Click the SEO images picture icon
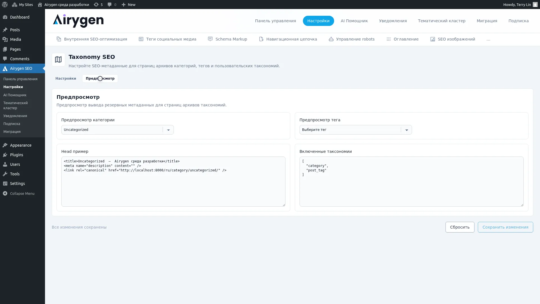540x304 pixels. click(x=433, y=39)
